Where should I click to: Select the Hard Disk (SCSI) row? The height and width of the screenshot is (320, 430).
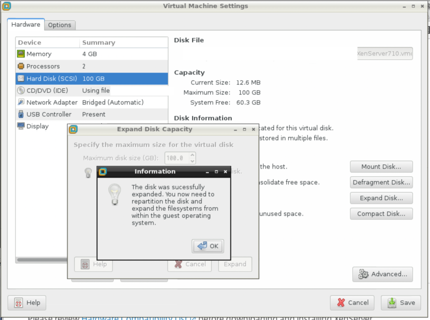pos(92,79)
